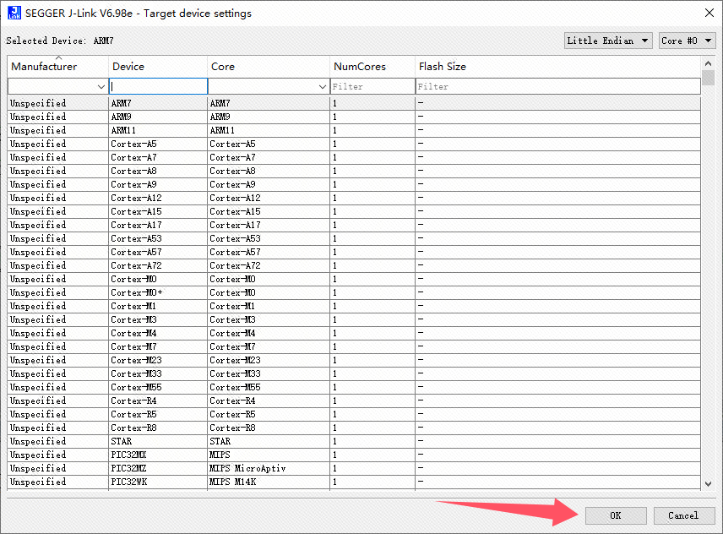Click the J-Link logo icon in title bar
The image size is (723, 534).
click(x=14, y=13)
